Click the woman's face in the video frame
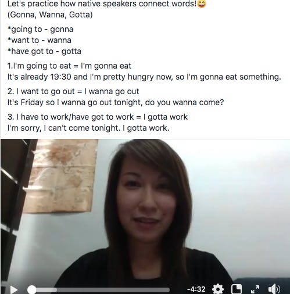This screenshot has height=294, width=290. coord(146,199)
